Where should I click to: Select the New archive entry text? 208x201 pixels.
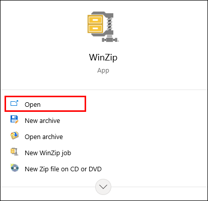pyautogui.click(x=42, y=120)
